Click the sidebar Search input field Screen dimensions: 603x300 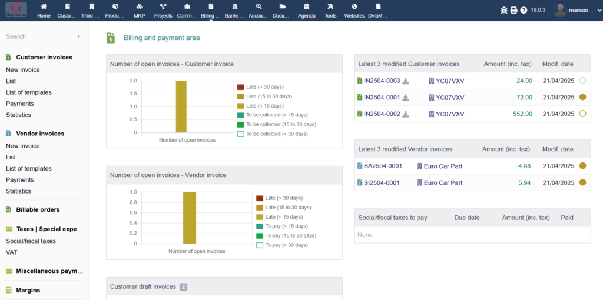coord(38,36)
